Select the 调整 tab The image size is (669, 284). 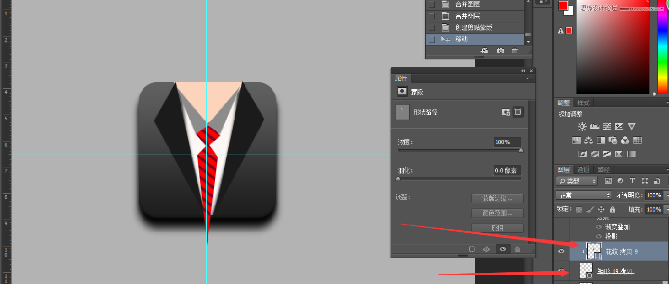[x=563, y=103]
